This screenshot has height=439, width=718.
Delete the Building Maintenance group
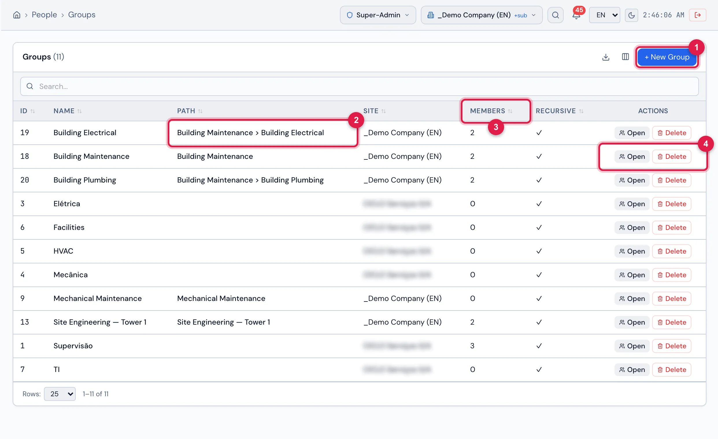click(x=672, y=157)
